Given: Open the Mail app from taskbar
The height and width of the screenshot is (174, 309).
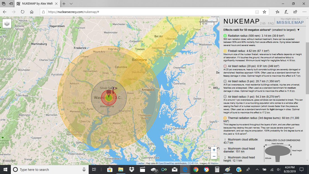Looking at the screenshot, I should (174, 170).
